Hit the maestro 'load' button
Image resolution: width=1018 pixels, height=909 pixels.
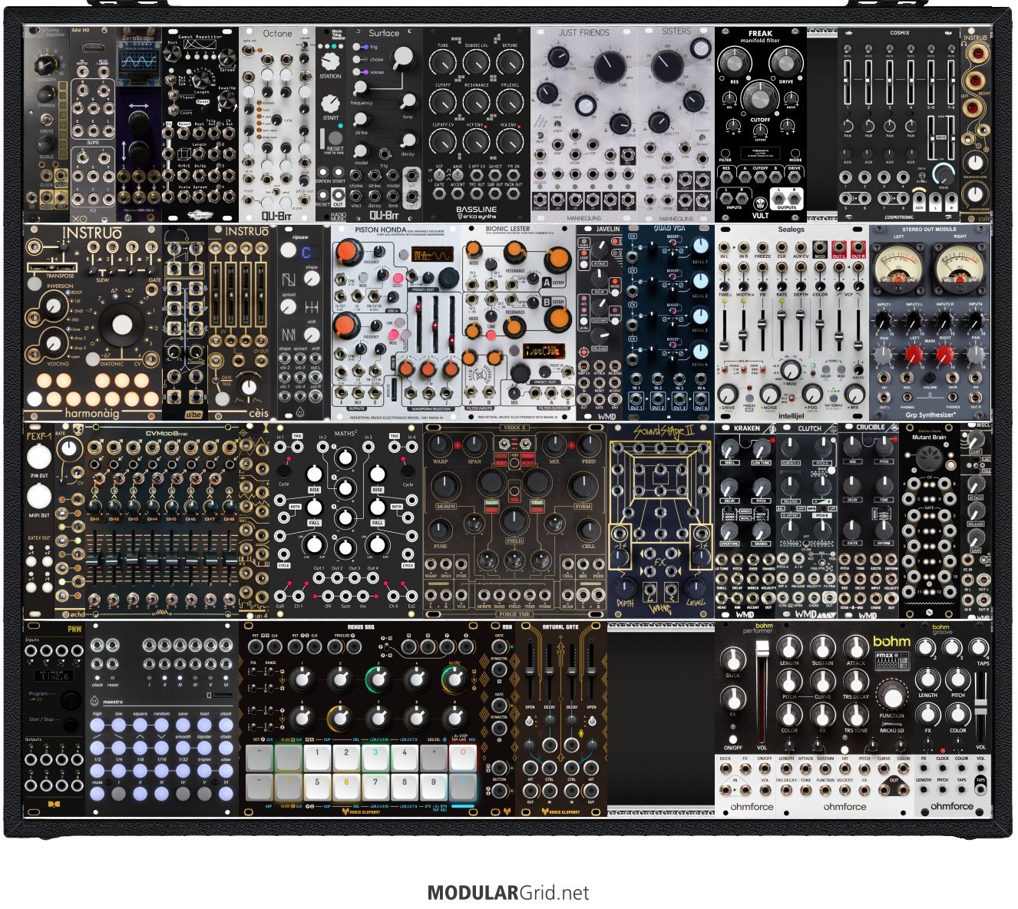[x=204, y=726]
